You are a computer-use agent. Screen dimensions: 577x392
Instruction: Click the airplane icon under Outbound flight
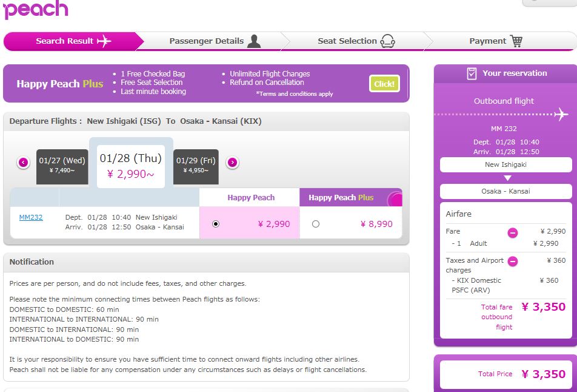561,114
